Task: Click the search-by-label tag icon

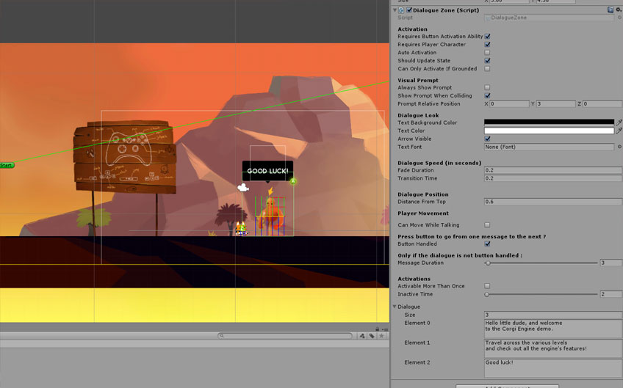Action: click(372, 336)
